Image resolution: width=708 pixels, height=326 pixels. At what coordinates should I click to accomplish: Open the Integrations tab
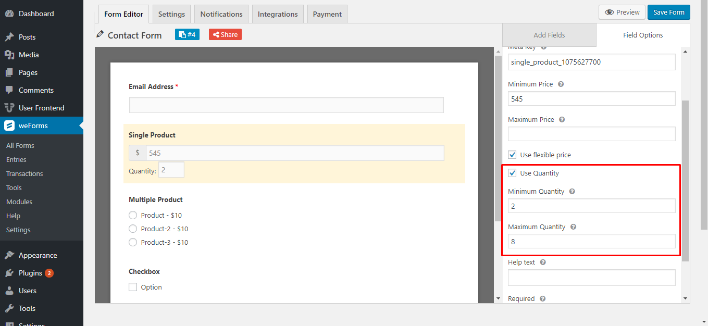tap(278, 14)
